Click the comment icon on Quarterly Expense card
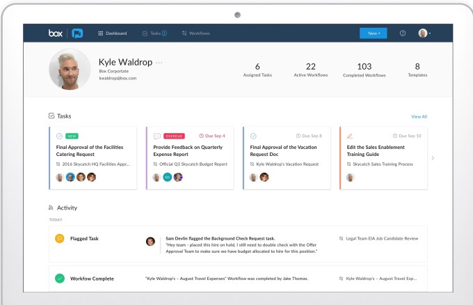 click(157, 136)
